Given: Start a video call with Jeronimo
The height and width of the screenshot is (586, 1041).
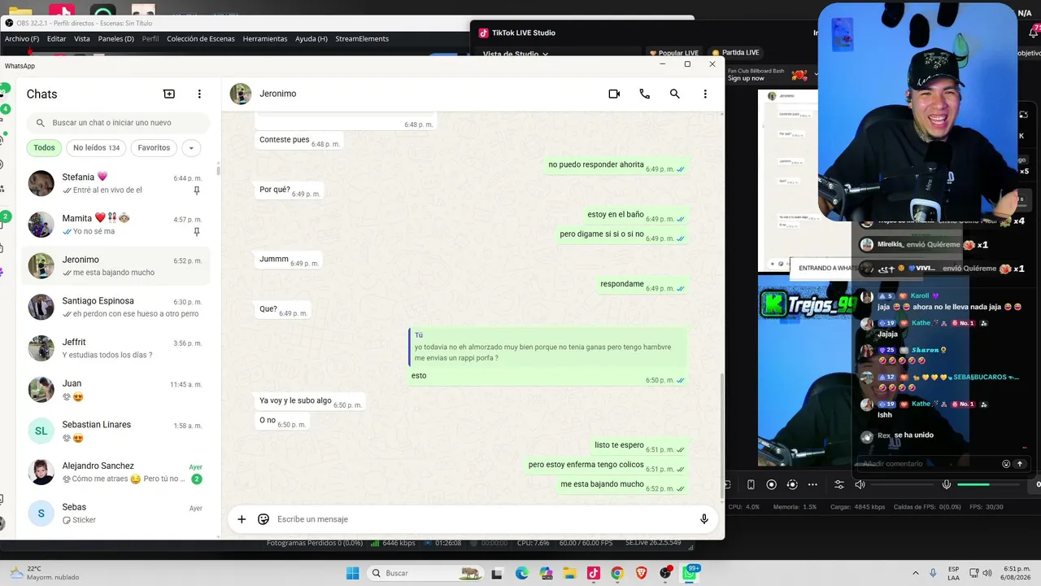Looking at the screenshot, I should 614,94.
